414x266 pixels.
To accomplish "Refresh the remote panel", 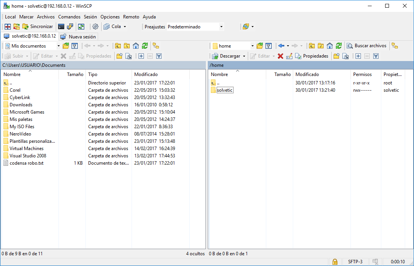I will pyautogui.click(x=339, y=46).
